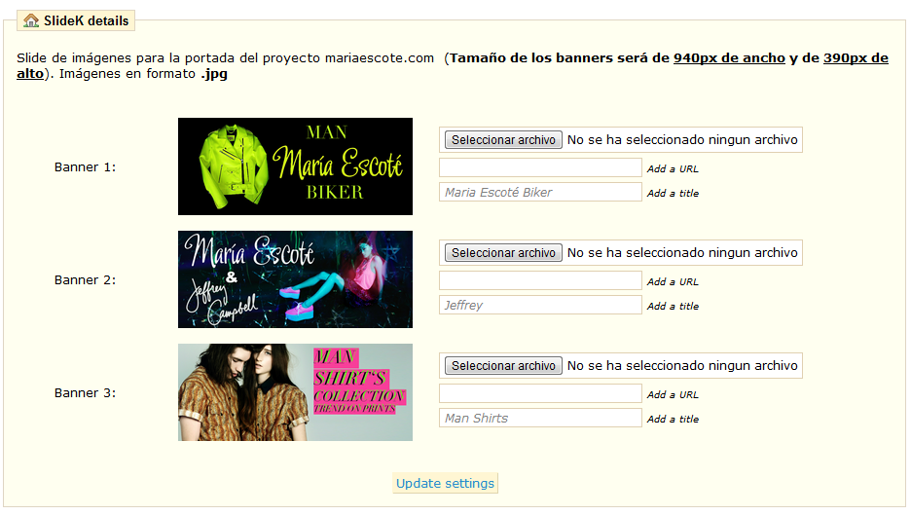911x515 pixels.
Task: Click the home icon beside SlideK details
Action: click(x=31, y=20)
